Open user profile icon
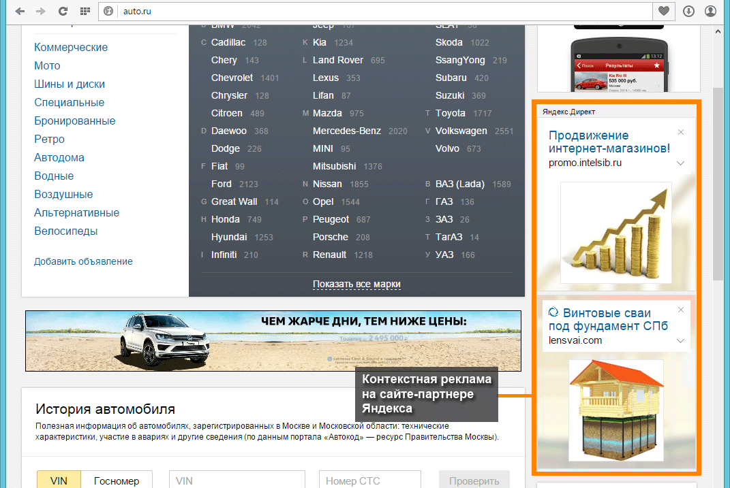This screenshot has width=730, height=488. coord(710,11)
